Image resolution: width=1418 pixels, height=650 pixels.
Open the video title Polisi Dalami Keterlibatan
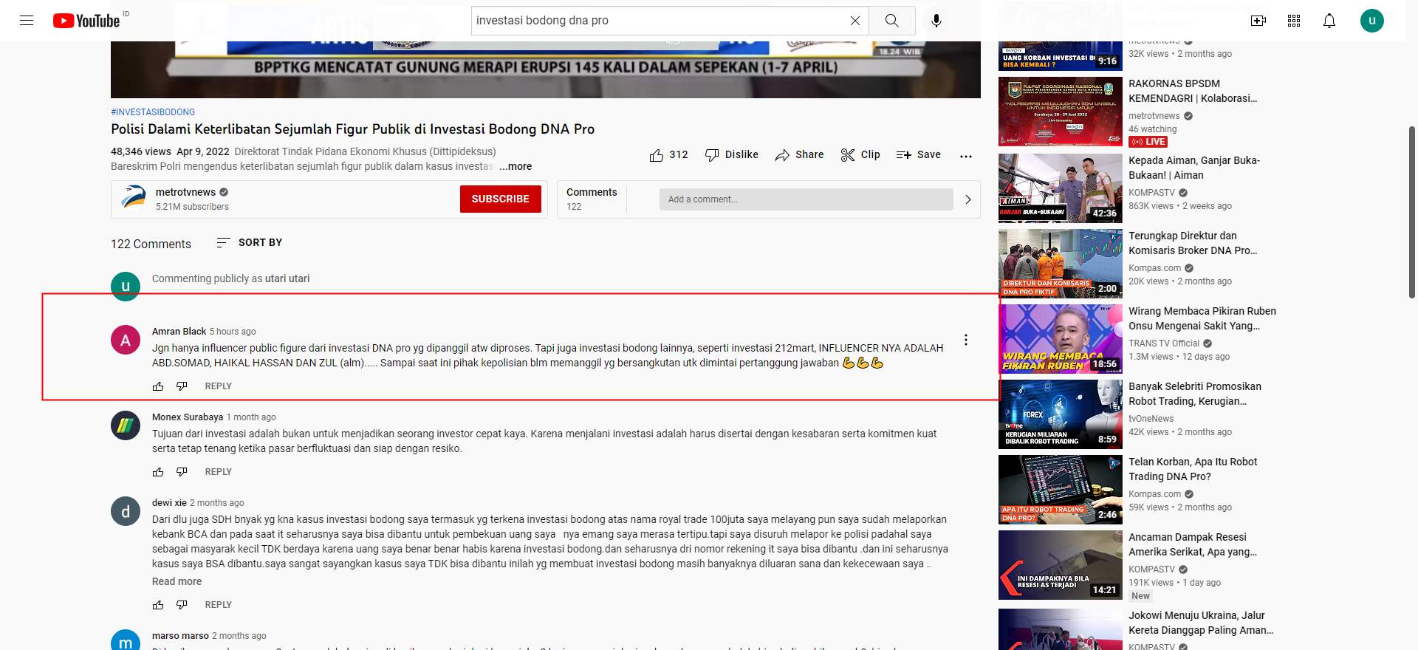tap(353, 129)
